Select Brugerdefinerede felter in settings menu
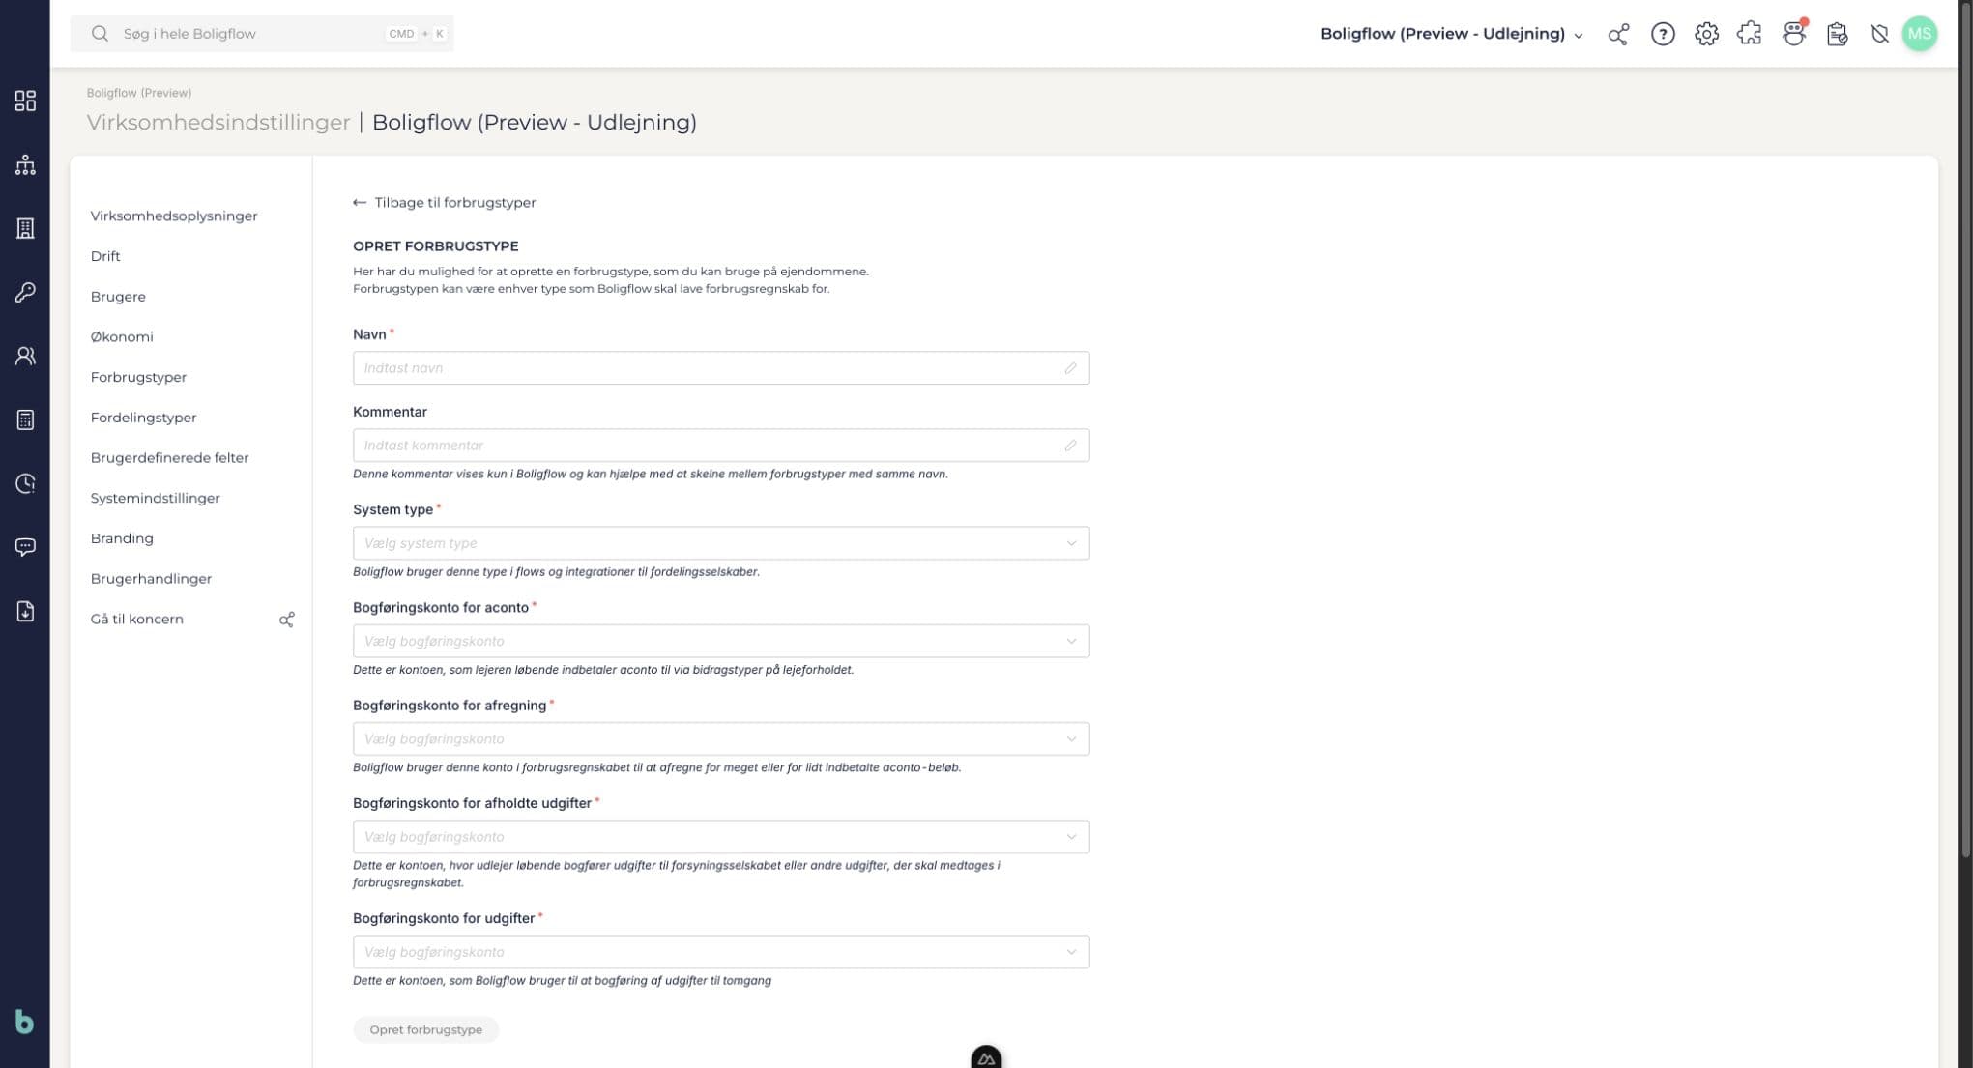Viewport: 1973px width, 1068px height. [169, 457]
